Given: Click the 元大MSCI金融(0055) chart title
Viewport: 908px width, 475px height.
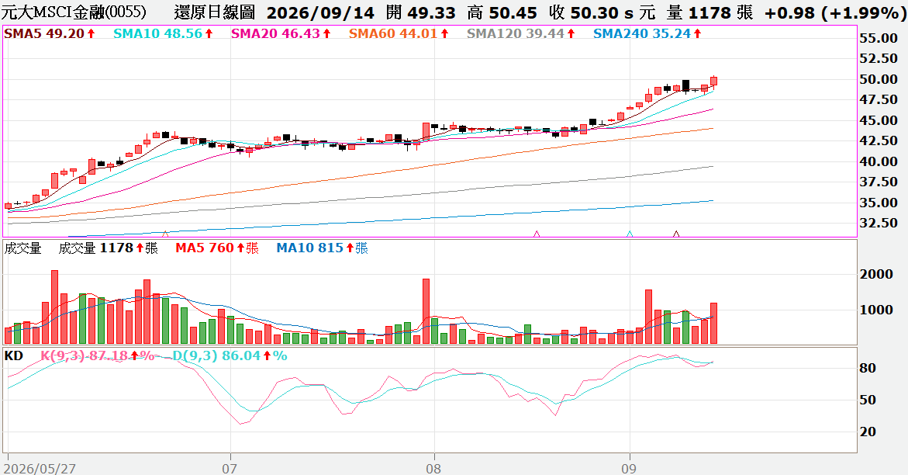Looking at the screenshot, I should pos(74,12).
